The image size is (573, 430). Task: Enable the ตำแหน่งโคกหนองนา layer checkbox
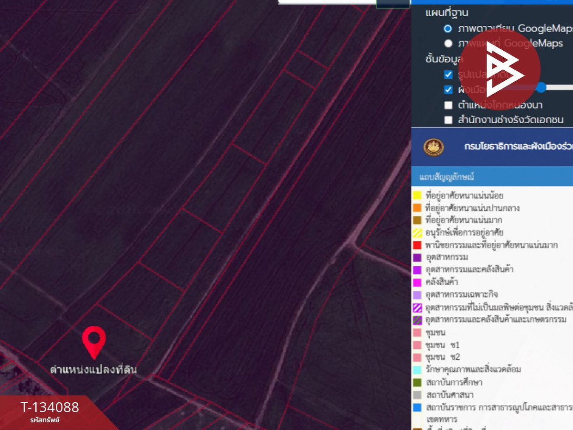point(448,105)
